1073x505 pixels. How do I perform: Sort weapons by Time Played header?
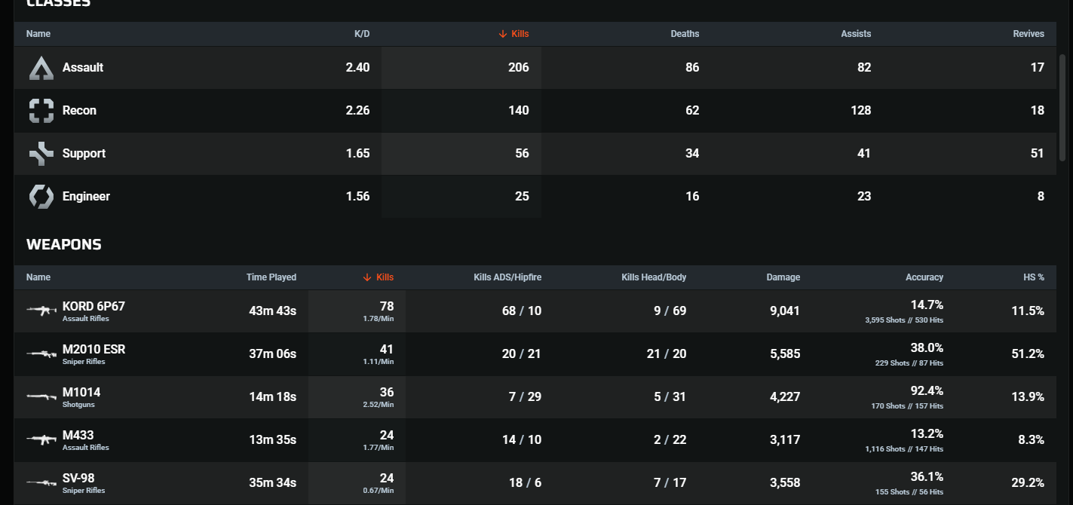pos(271,277)
